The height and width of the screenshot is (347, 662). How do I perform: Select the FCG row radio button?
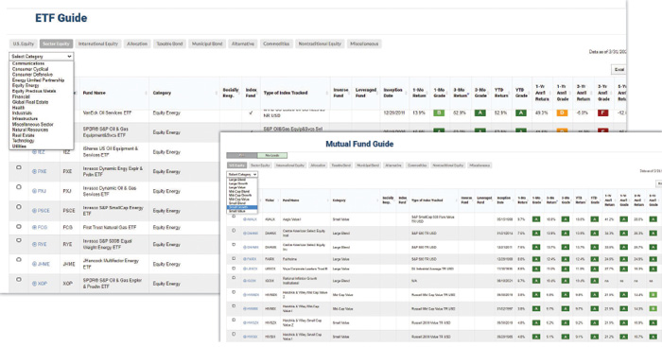pyautogui.click(x=19, y=226)
